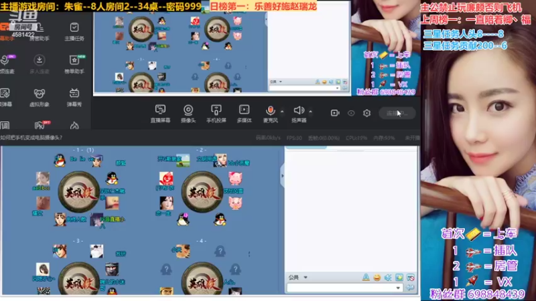Image resolution: width=536 pixels, height=301 pixels.
Task: Toggle the preview eye icon
Action: 351,113
